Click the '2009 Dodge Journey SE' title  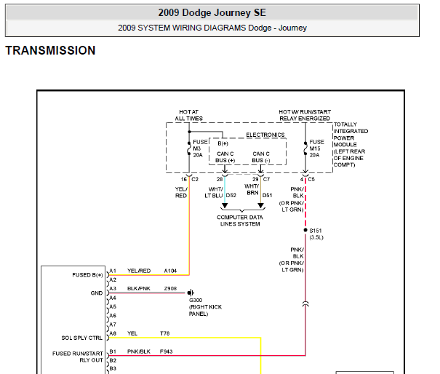pyautogui.click(x=212, y=12)
